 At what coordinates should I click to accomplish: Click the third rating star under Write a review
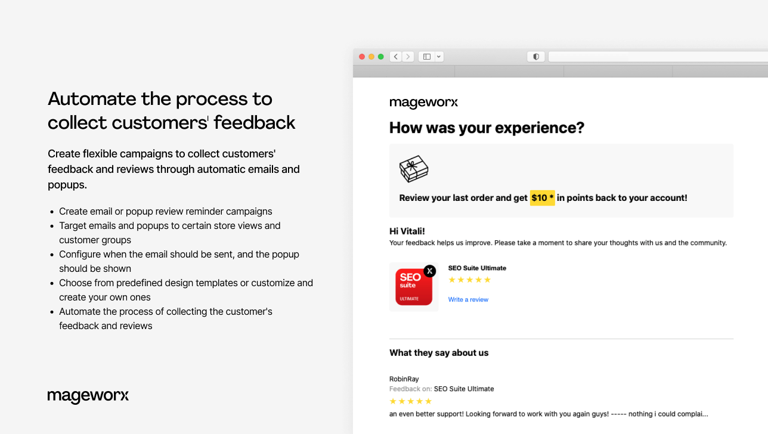(x=470, y=280)
